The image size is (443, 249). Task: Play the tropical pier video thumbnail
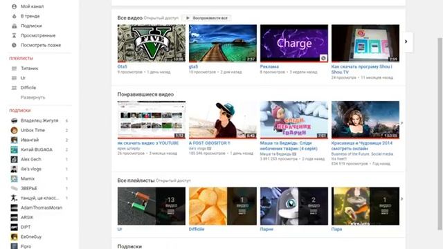pos(223,43)
